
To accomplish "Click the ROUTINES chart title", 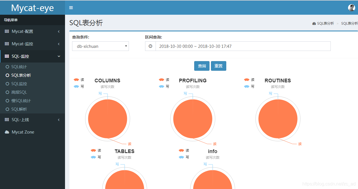I will (x=278, y=81).
